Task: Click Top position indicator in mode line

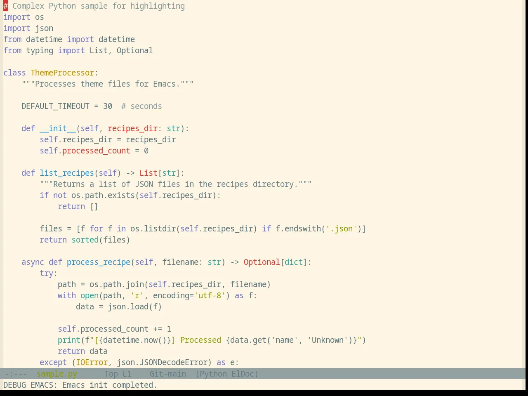Action: click(111, 374)
